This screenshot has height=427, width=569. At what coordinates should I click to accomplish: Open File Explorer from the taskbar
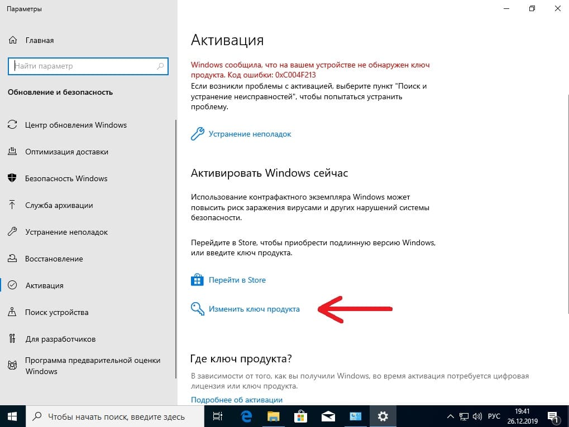tap(273, 416)
